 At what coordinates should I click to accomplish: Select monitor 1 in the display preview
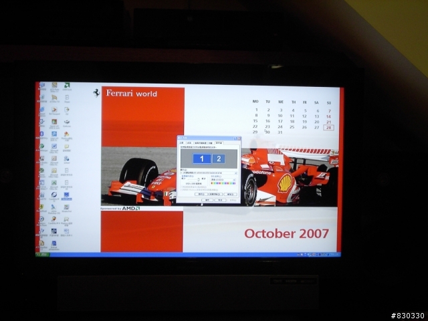[202, 158]
